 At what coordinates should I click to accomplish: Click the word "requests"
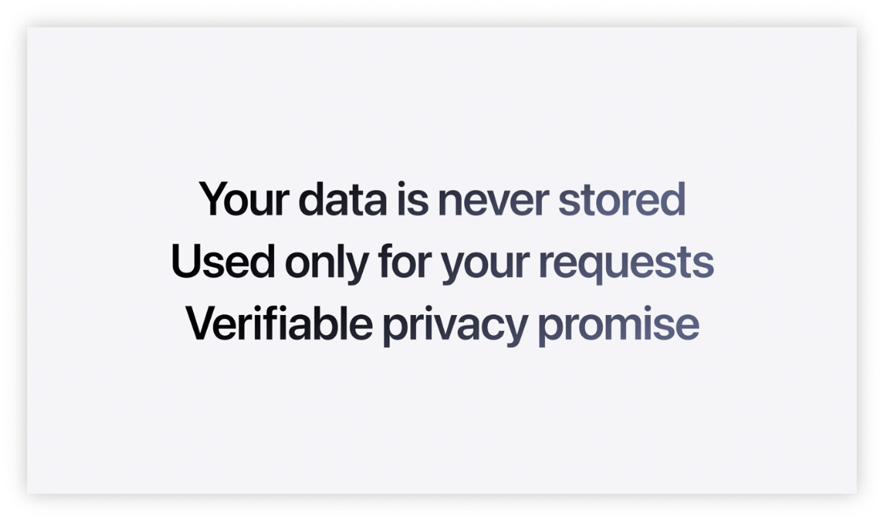pyautogui.click(x=625, y=264)
